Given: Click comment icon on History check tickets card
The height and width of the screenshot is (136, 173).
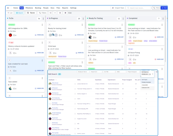Looking at the screenshot, I should click(x=14, y=53).
